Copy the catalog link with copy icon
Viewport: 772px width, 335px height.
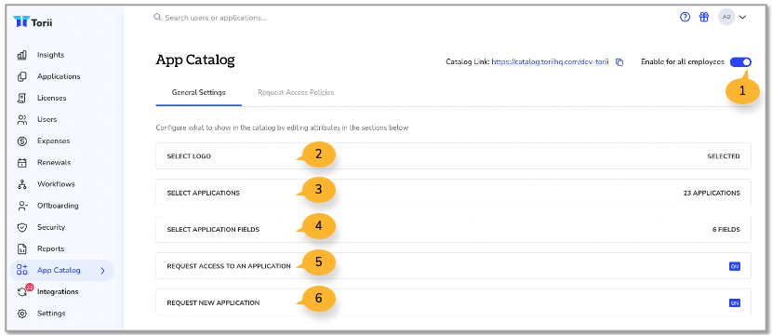[619, 62]
